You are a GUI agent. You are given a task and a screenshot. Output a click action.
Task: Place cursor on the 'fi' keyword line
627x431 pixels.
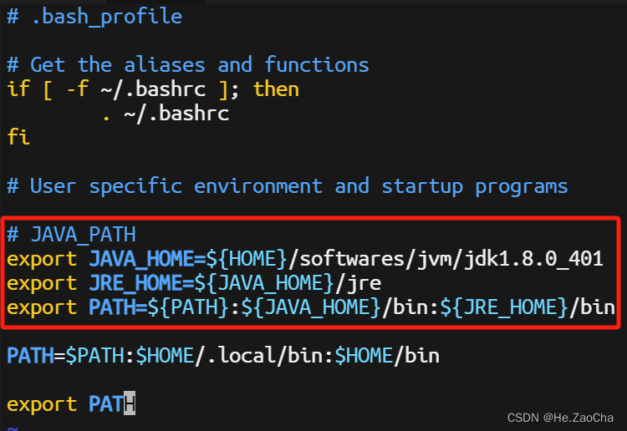click(18, 137)
